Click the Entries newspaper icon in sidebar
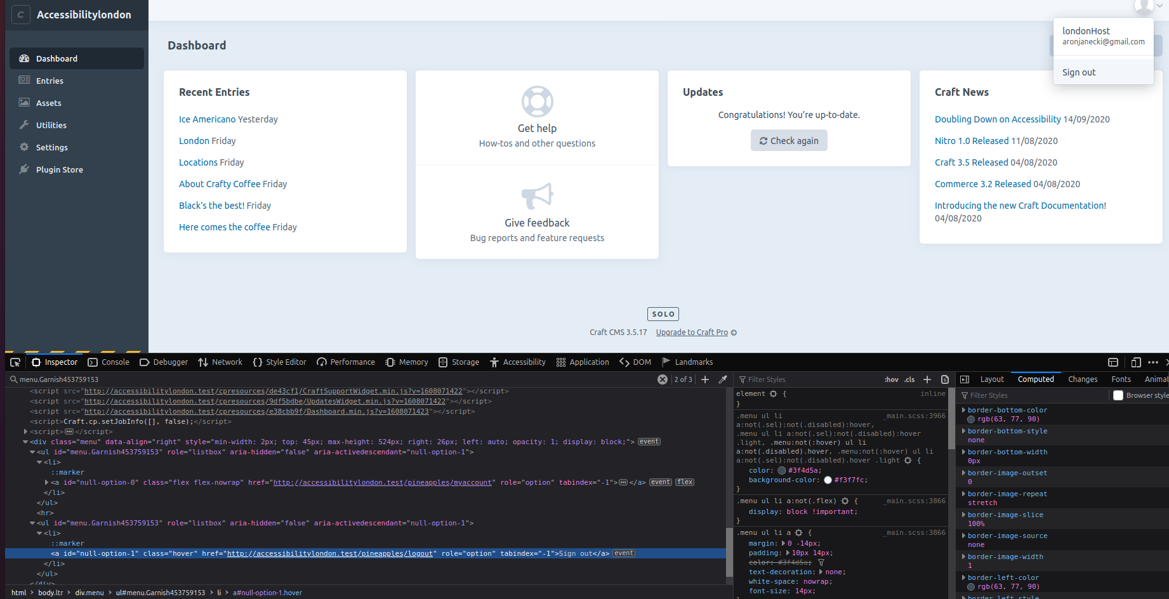The width and height of the screenshot is (1169, 599). tap(24, 80)
